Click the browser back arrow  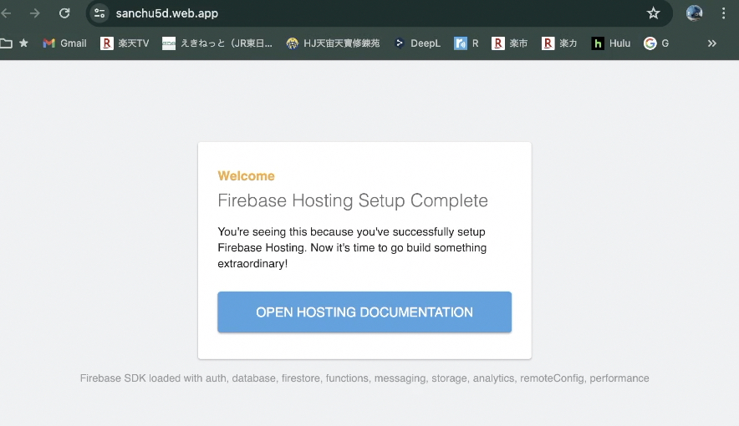pyautogui.click(x=7, y=13)
